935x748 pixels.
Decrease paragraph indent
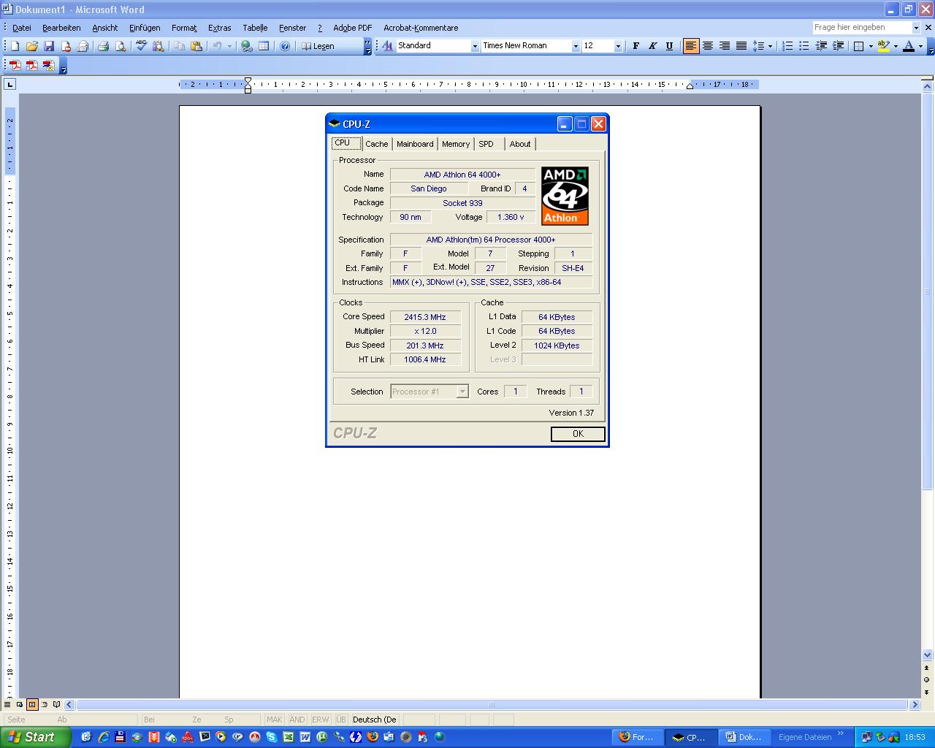click(821, 46)
